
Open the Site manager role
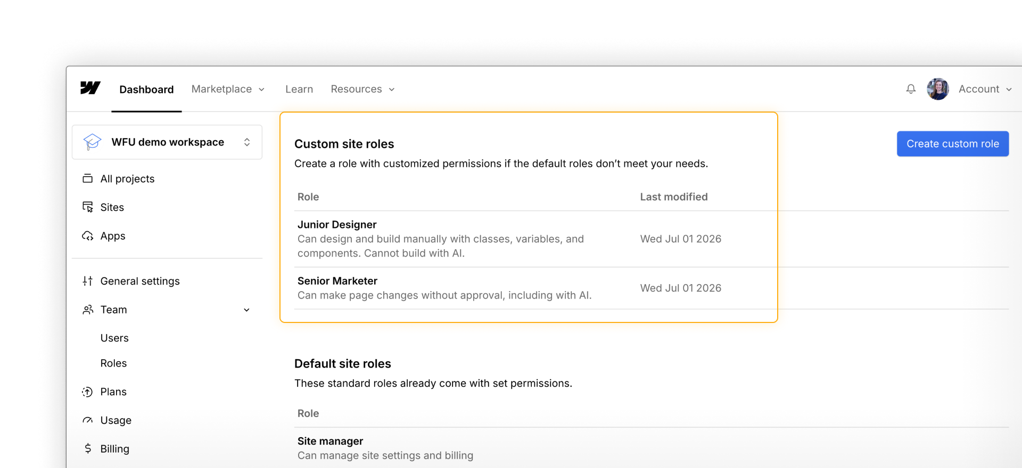[x=330, y=441]
